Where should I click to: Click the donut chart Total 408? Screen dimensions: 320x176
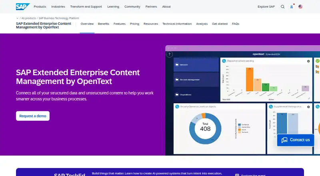(205, 129)
